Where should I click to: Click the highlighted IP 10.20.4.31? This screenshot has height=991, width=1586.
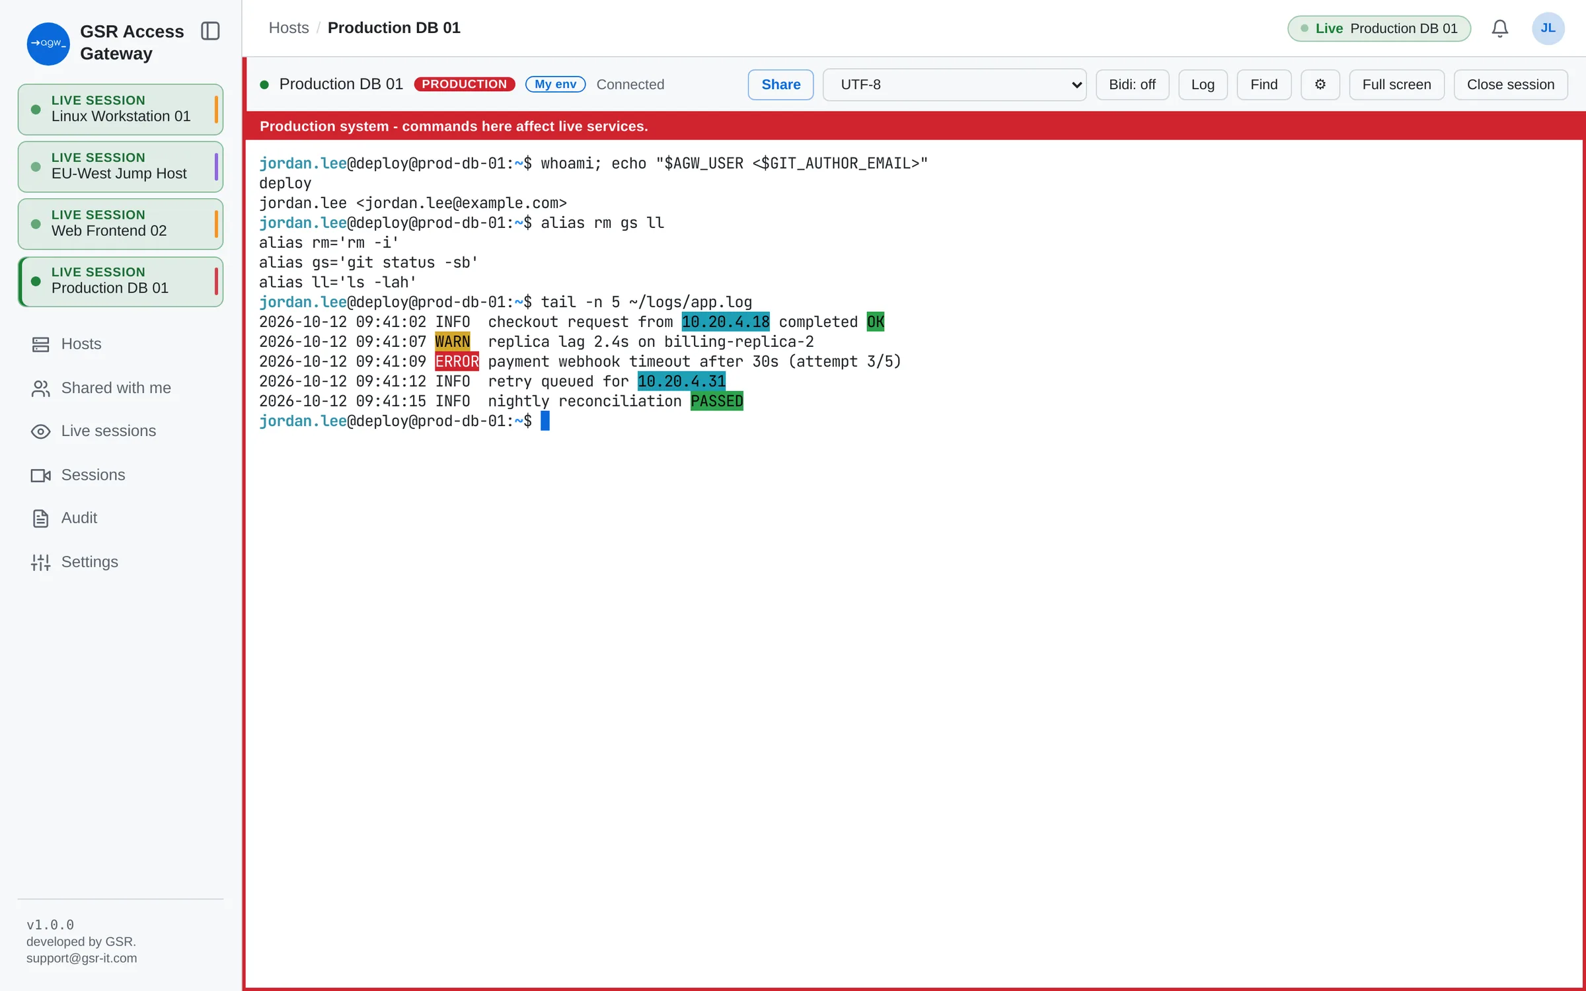[x=681, y=381]
